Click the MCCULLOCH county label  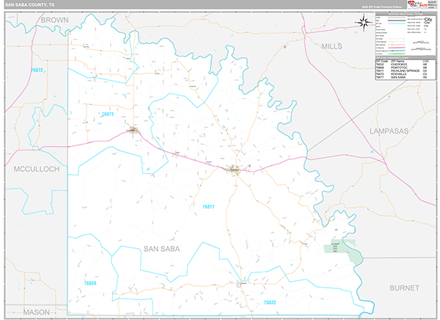tap(35, 169)
